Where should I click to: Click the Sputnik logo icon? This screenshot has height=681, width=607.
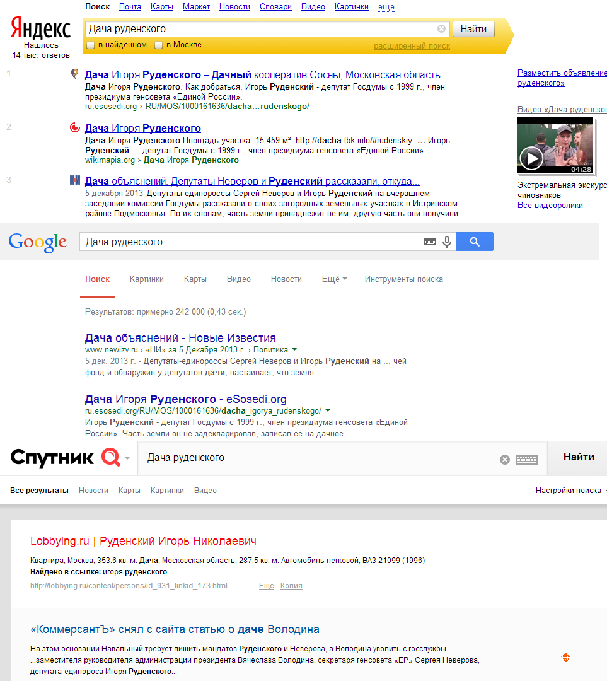pos(111,457)
